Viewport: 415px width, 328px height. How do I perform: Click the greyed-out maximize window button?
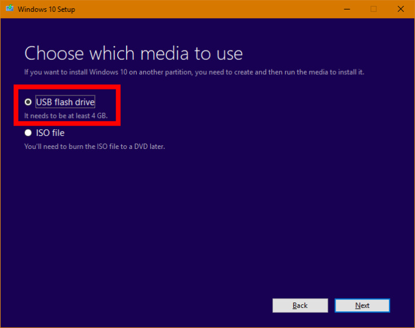pos(373,9)
